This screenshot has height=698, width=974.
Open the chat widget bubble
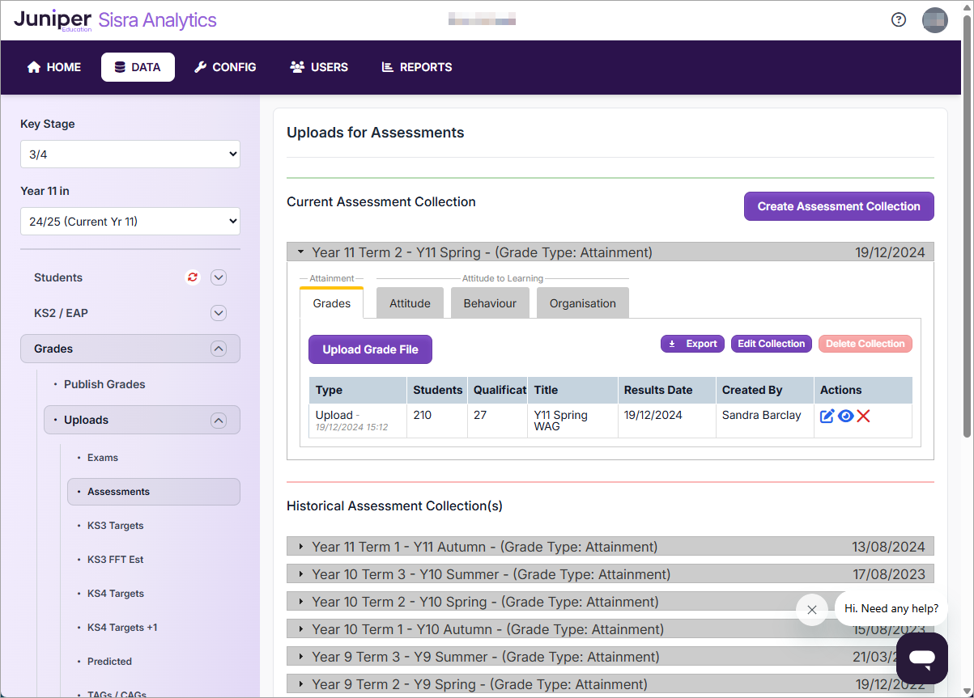[x=921, y=658]
